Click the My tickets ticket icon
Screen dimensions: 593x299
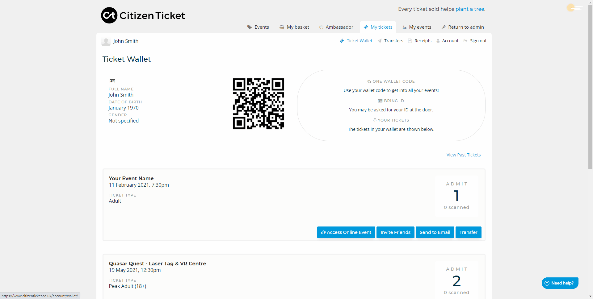click(x=366, y=27)
